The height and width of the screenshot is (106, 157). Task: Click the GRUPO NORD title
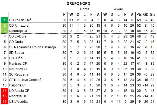click(78, 4)
